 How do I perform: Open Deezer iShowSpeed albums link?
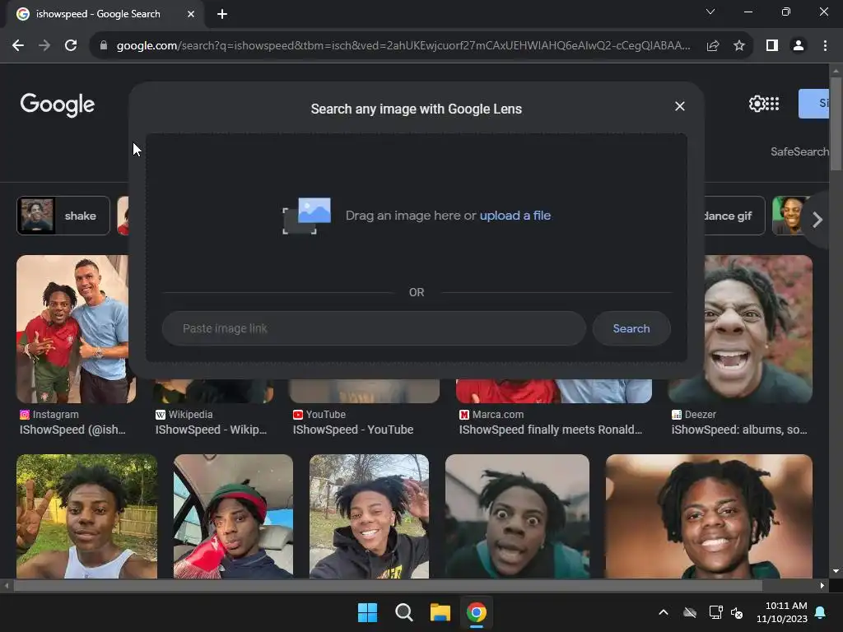(x=739, y=430)
